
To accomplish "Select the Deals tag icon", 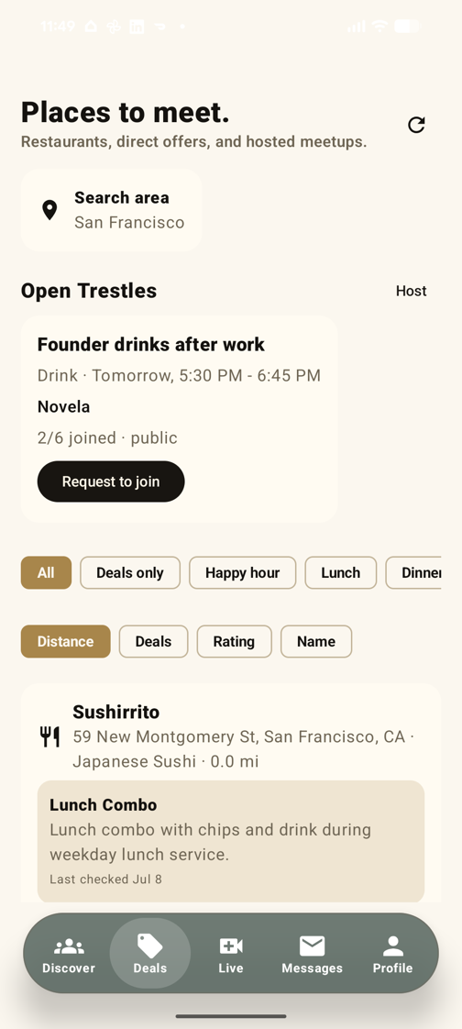I will pos(149,946).
